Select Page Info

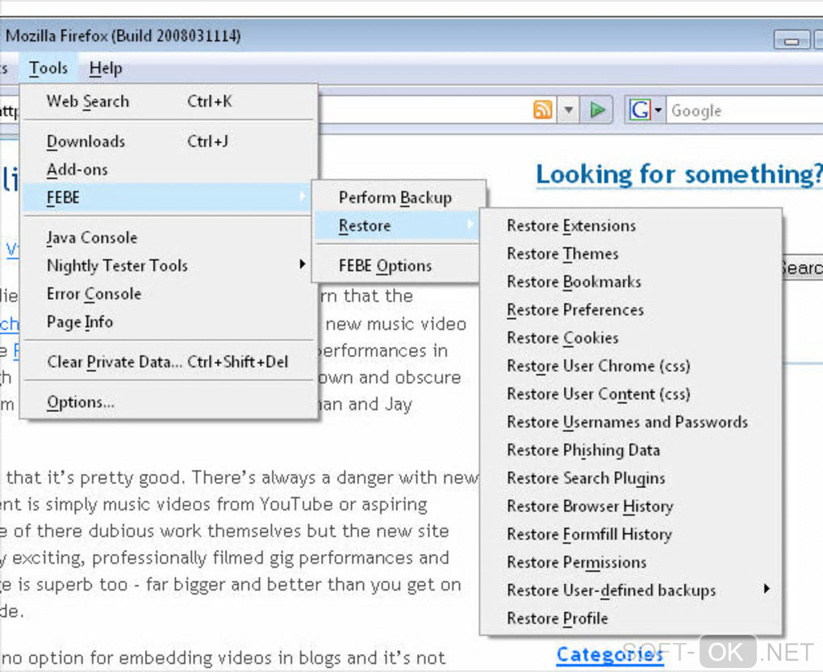pyautogui.click(x=169, y=321)
